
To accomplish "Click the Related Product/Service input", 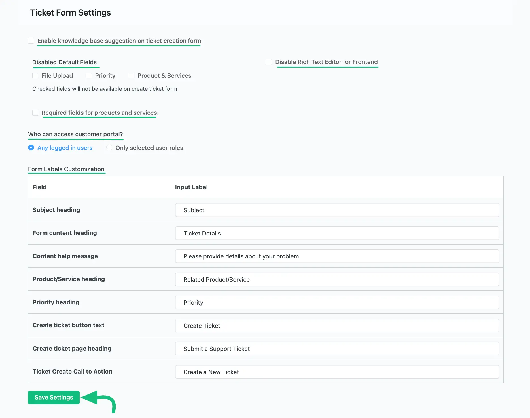I will coord(337,279).
